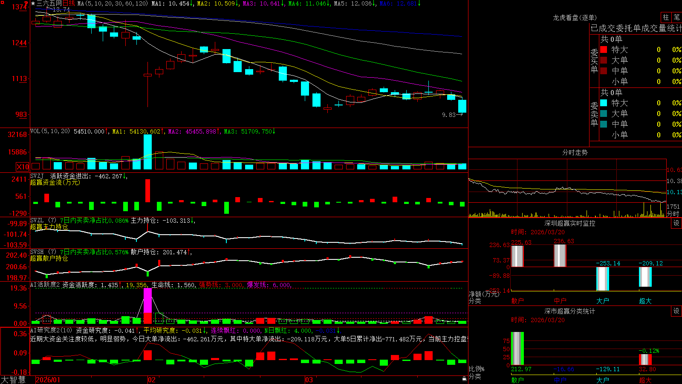Open 设 settings for 深市超赢分类统计

click(676, 311)
